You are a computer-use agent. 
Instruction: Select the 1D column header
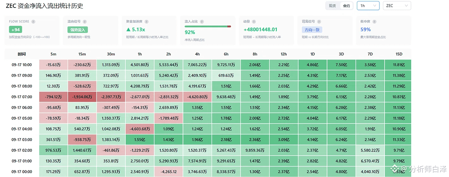(x=312, y=54)
